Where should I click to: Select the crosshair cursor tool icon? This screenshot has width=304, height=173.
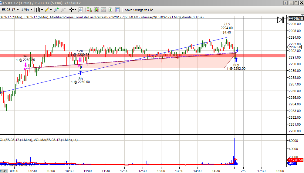72,10
